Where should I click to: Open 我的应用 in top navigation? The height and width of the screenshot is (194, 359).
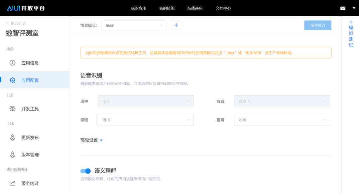pos(139,8)
